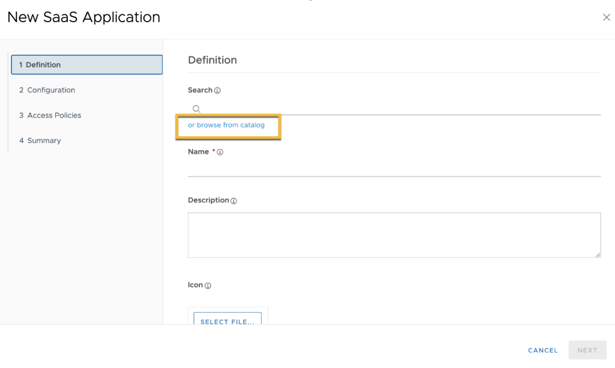Close the New SaaS Application dialog
The width and height of the screenshot is (615, 368).
(606, 17)
